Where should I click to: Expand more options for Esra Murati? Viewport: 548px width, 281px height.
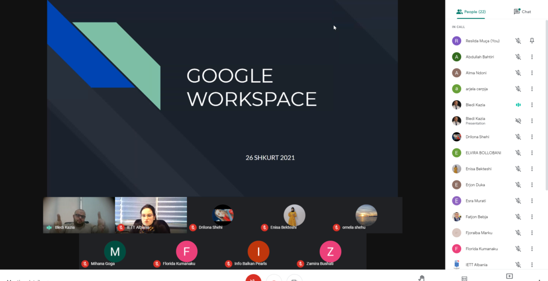(x=532, y=201)
